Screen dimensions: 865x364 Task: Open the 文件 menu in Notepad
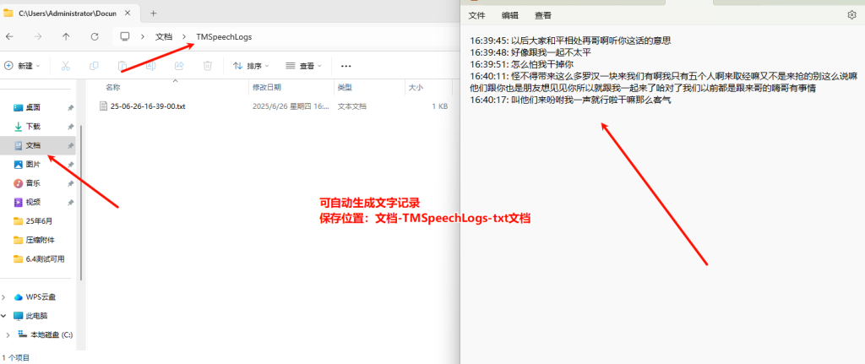pos(477,15)
